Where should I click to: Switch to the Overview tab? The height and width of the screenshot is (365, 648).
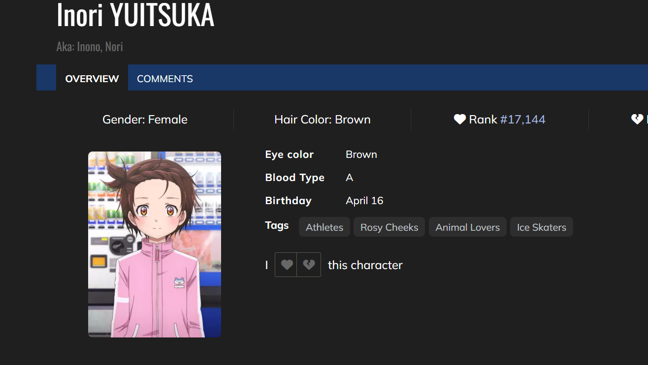(x=92, y=78)
